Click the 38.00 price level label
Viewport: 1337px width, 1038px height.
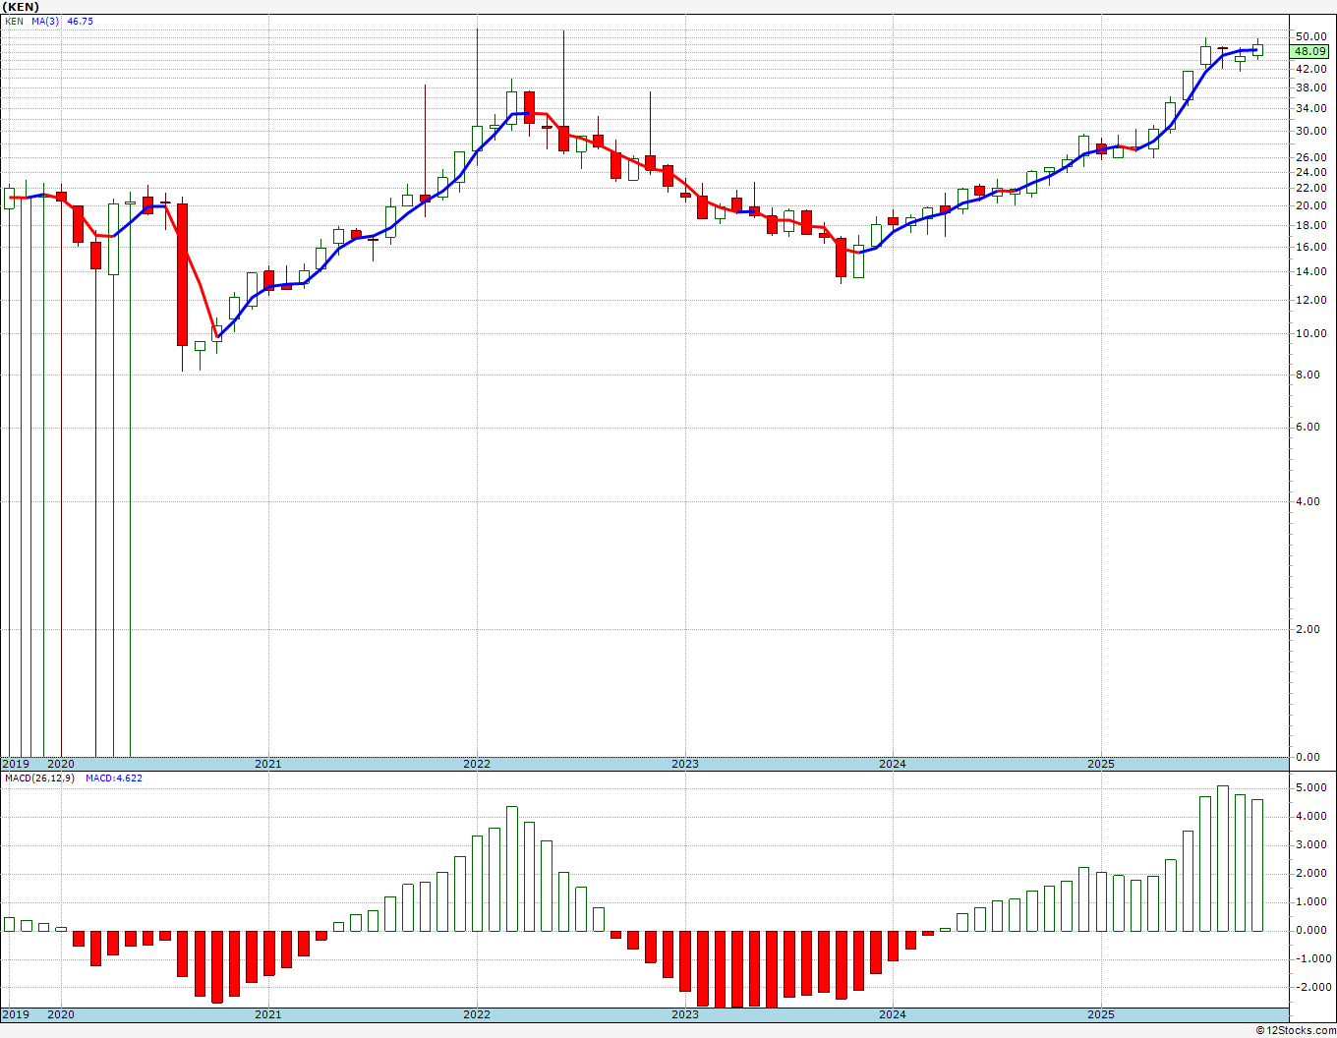(1311, 87)
